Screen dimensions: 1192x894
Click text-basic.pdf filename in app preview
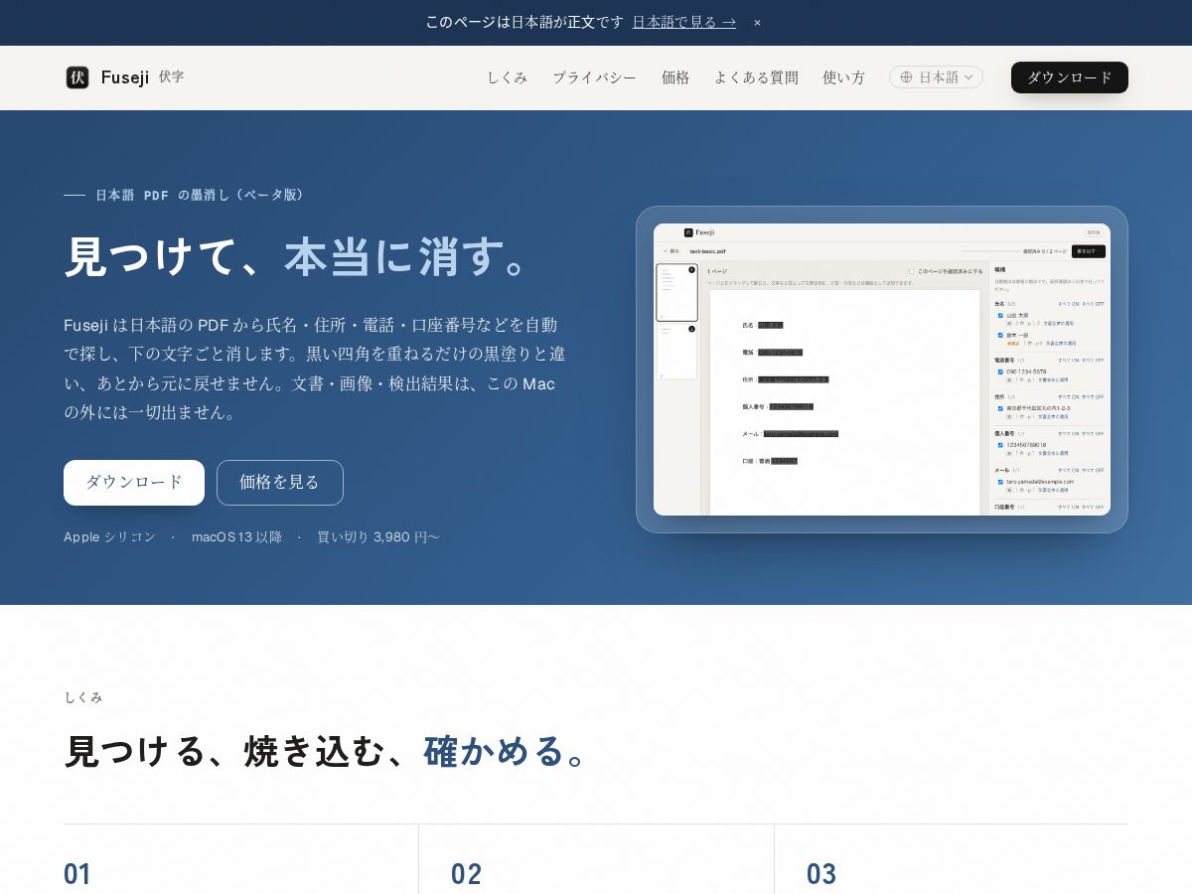pos(708,251)
